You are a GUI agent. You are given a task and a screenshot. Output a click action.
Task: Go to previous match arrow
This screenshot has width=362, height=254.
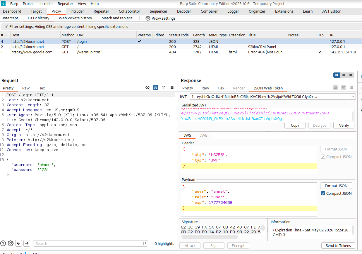tap(19, 243)
